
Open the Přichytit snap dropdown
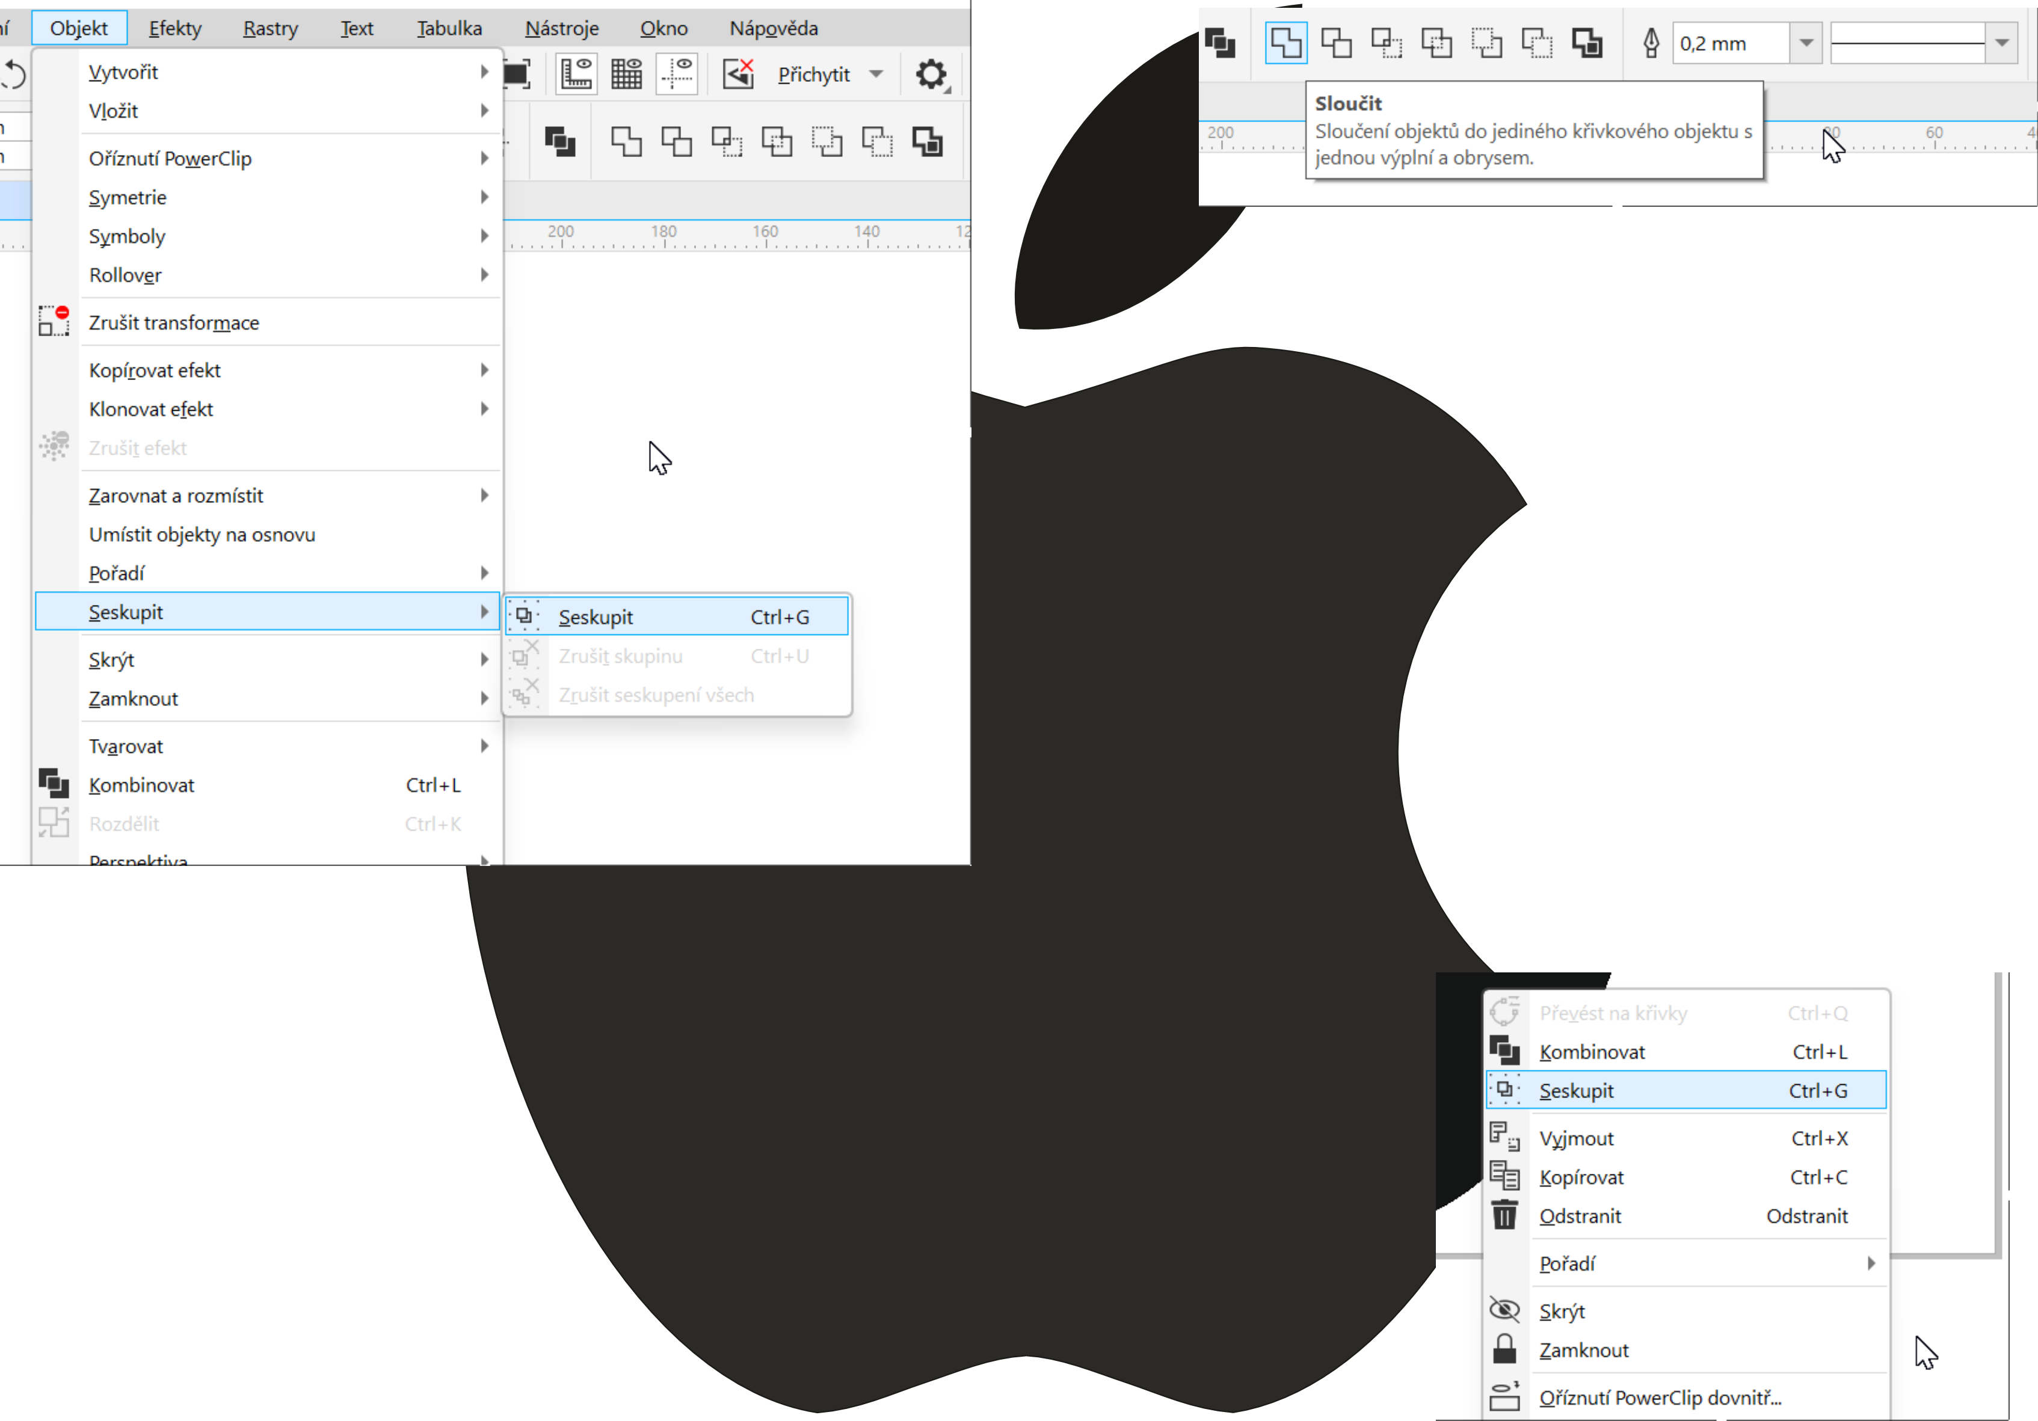pyautogui.click(x=876, y=75)
